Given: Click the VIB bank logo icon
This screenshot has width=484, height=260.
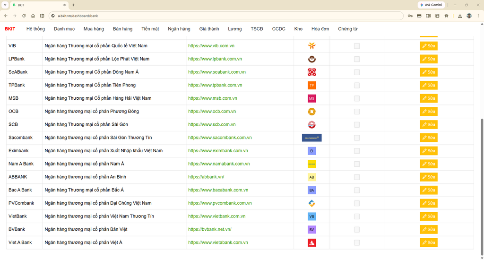Looking at the screenshot, I should (312, 46).
